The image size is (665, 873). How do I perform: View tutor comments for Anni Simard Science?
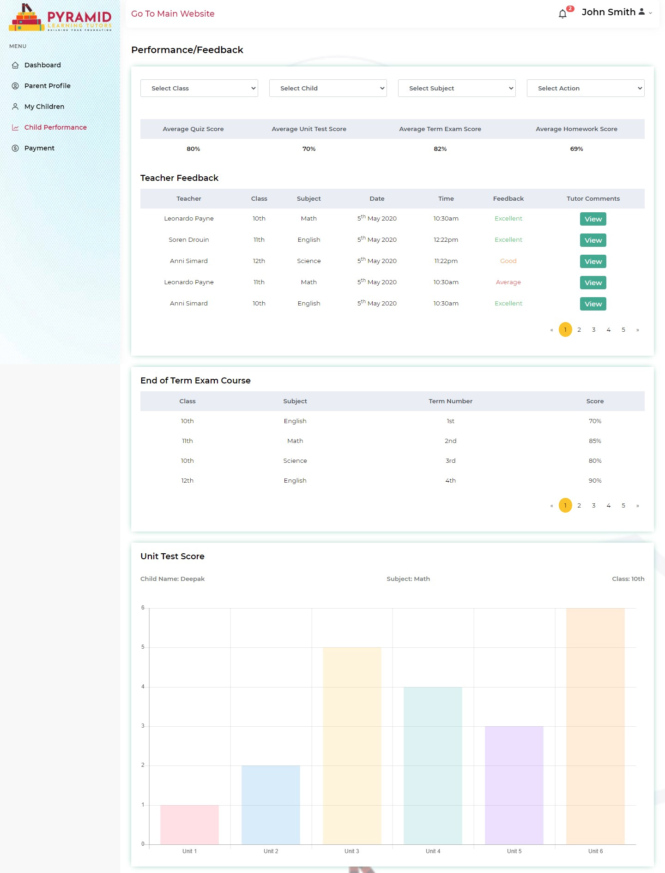coord(593,262)
